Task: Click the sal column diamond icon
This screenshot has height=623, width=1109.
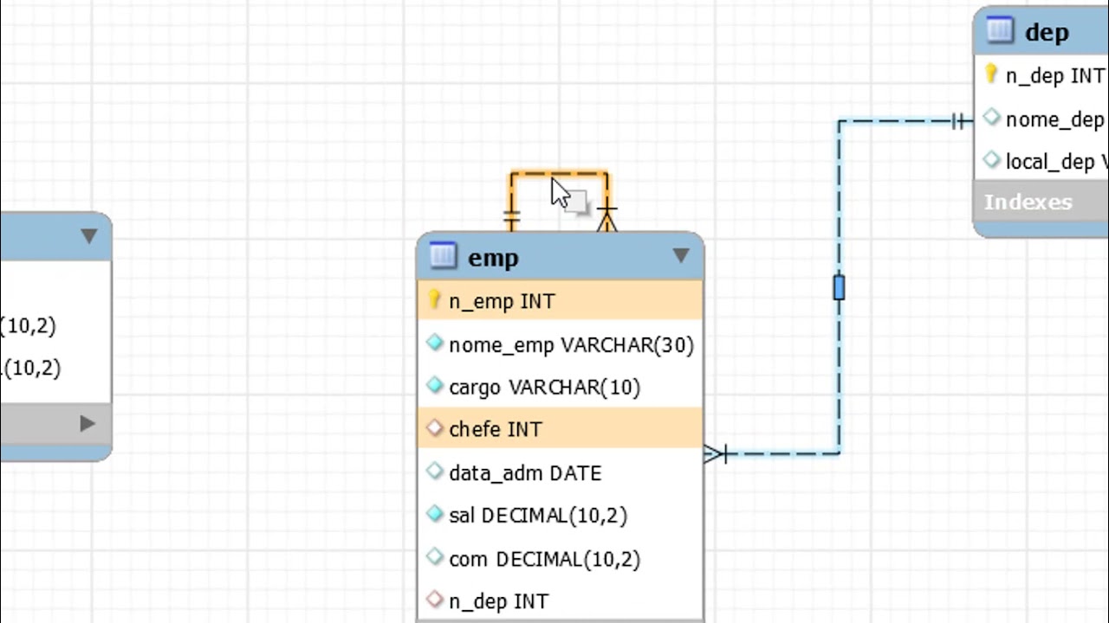Action: click(x=435, y=514)
